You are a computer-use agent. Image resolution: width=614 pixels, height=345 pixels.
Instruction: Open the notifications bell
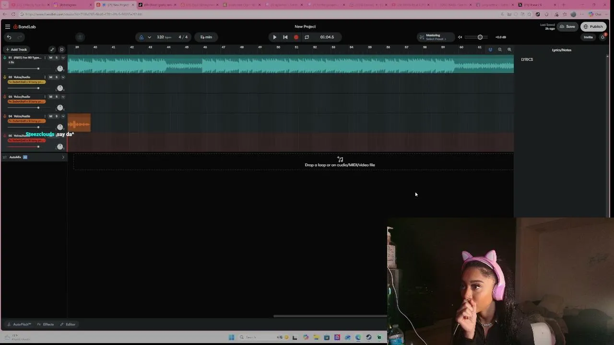coord(603,37)
